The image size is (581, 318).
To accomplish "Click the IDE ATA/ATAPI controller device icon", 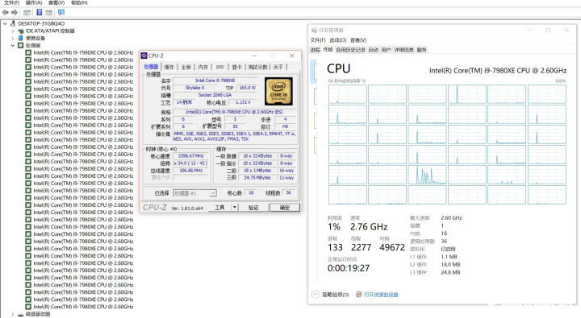I will [21, 31].
